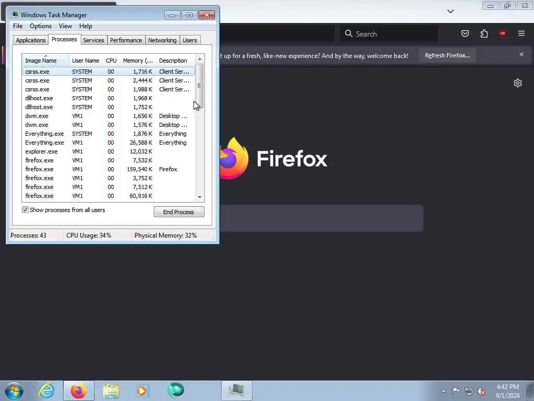Screen dimensions: 534x401
Task: Switch to Task Manager taskbar button
Action: [x=237, y=391]
